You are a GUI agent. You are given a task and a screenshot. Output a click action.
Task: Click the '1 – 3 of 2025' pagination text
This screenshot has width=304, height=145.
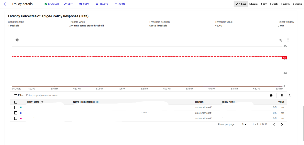click(260, 125)
